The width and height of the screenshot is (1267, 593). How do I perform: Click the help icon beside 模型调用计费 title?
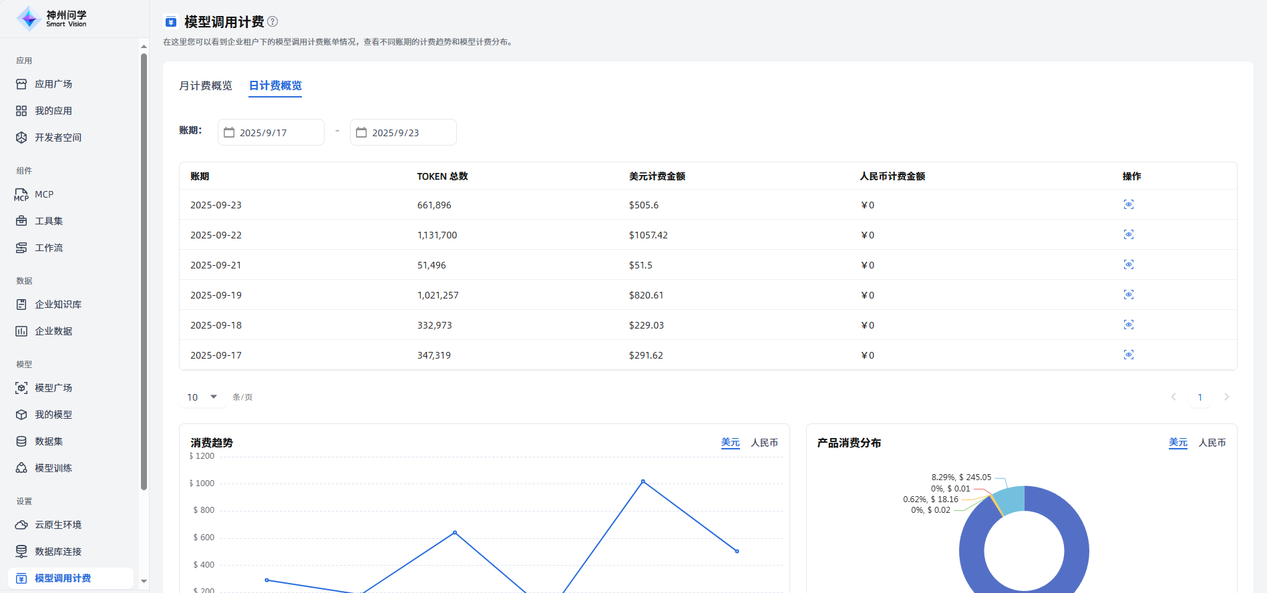(x=273, y=21)
